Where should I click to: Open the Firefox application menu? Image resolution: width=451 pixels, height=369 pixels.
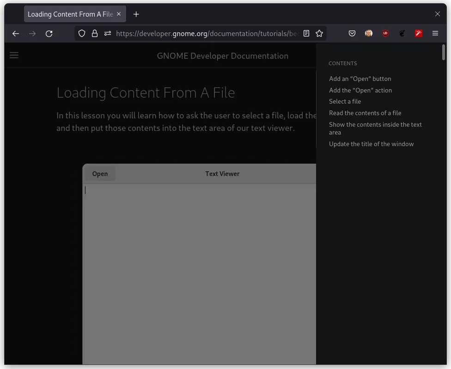(435, 33)
